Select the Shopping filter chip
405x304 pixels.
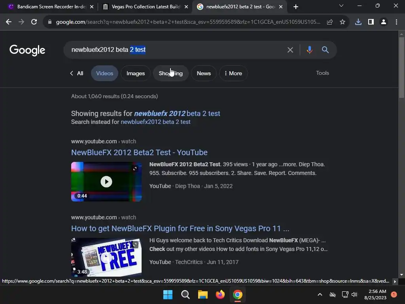pos(171,73)
